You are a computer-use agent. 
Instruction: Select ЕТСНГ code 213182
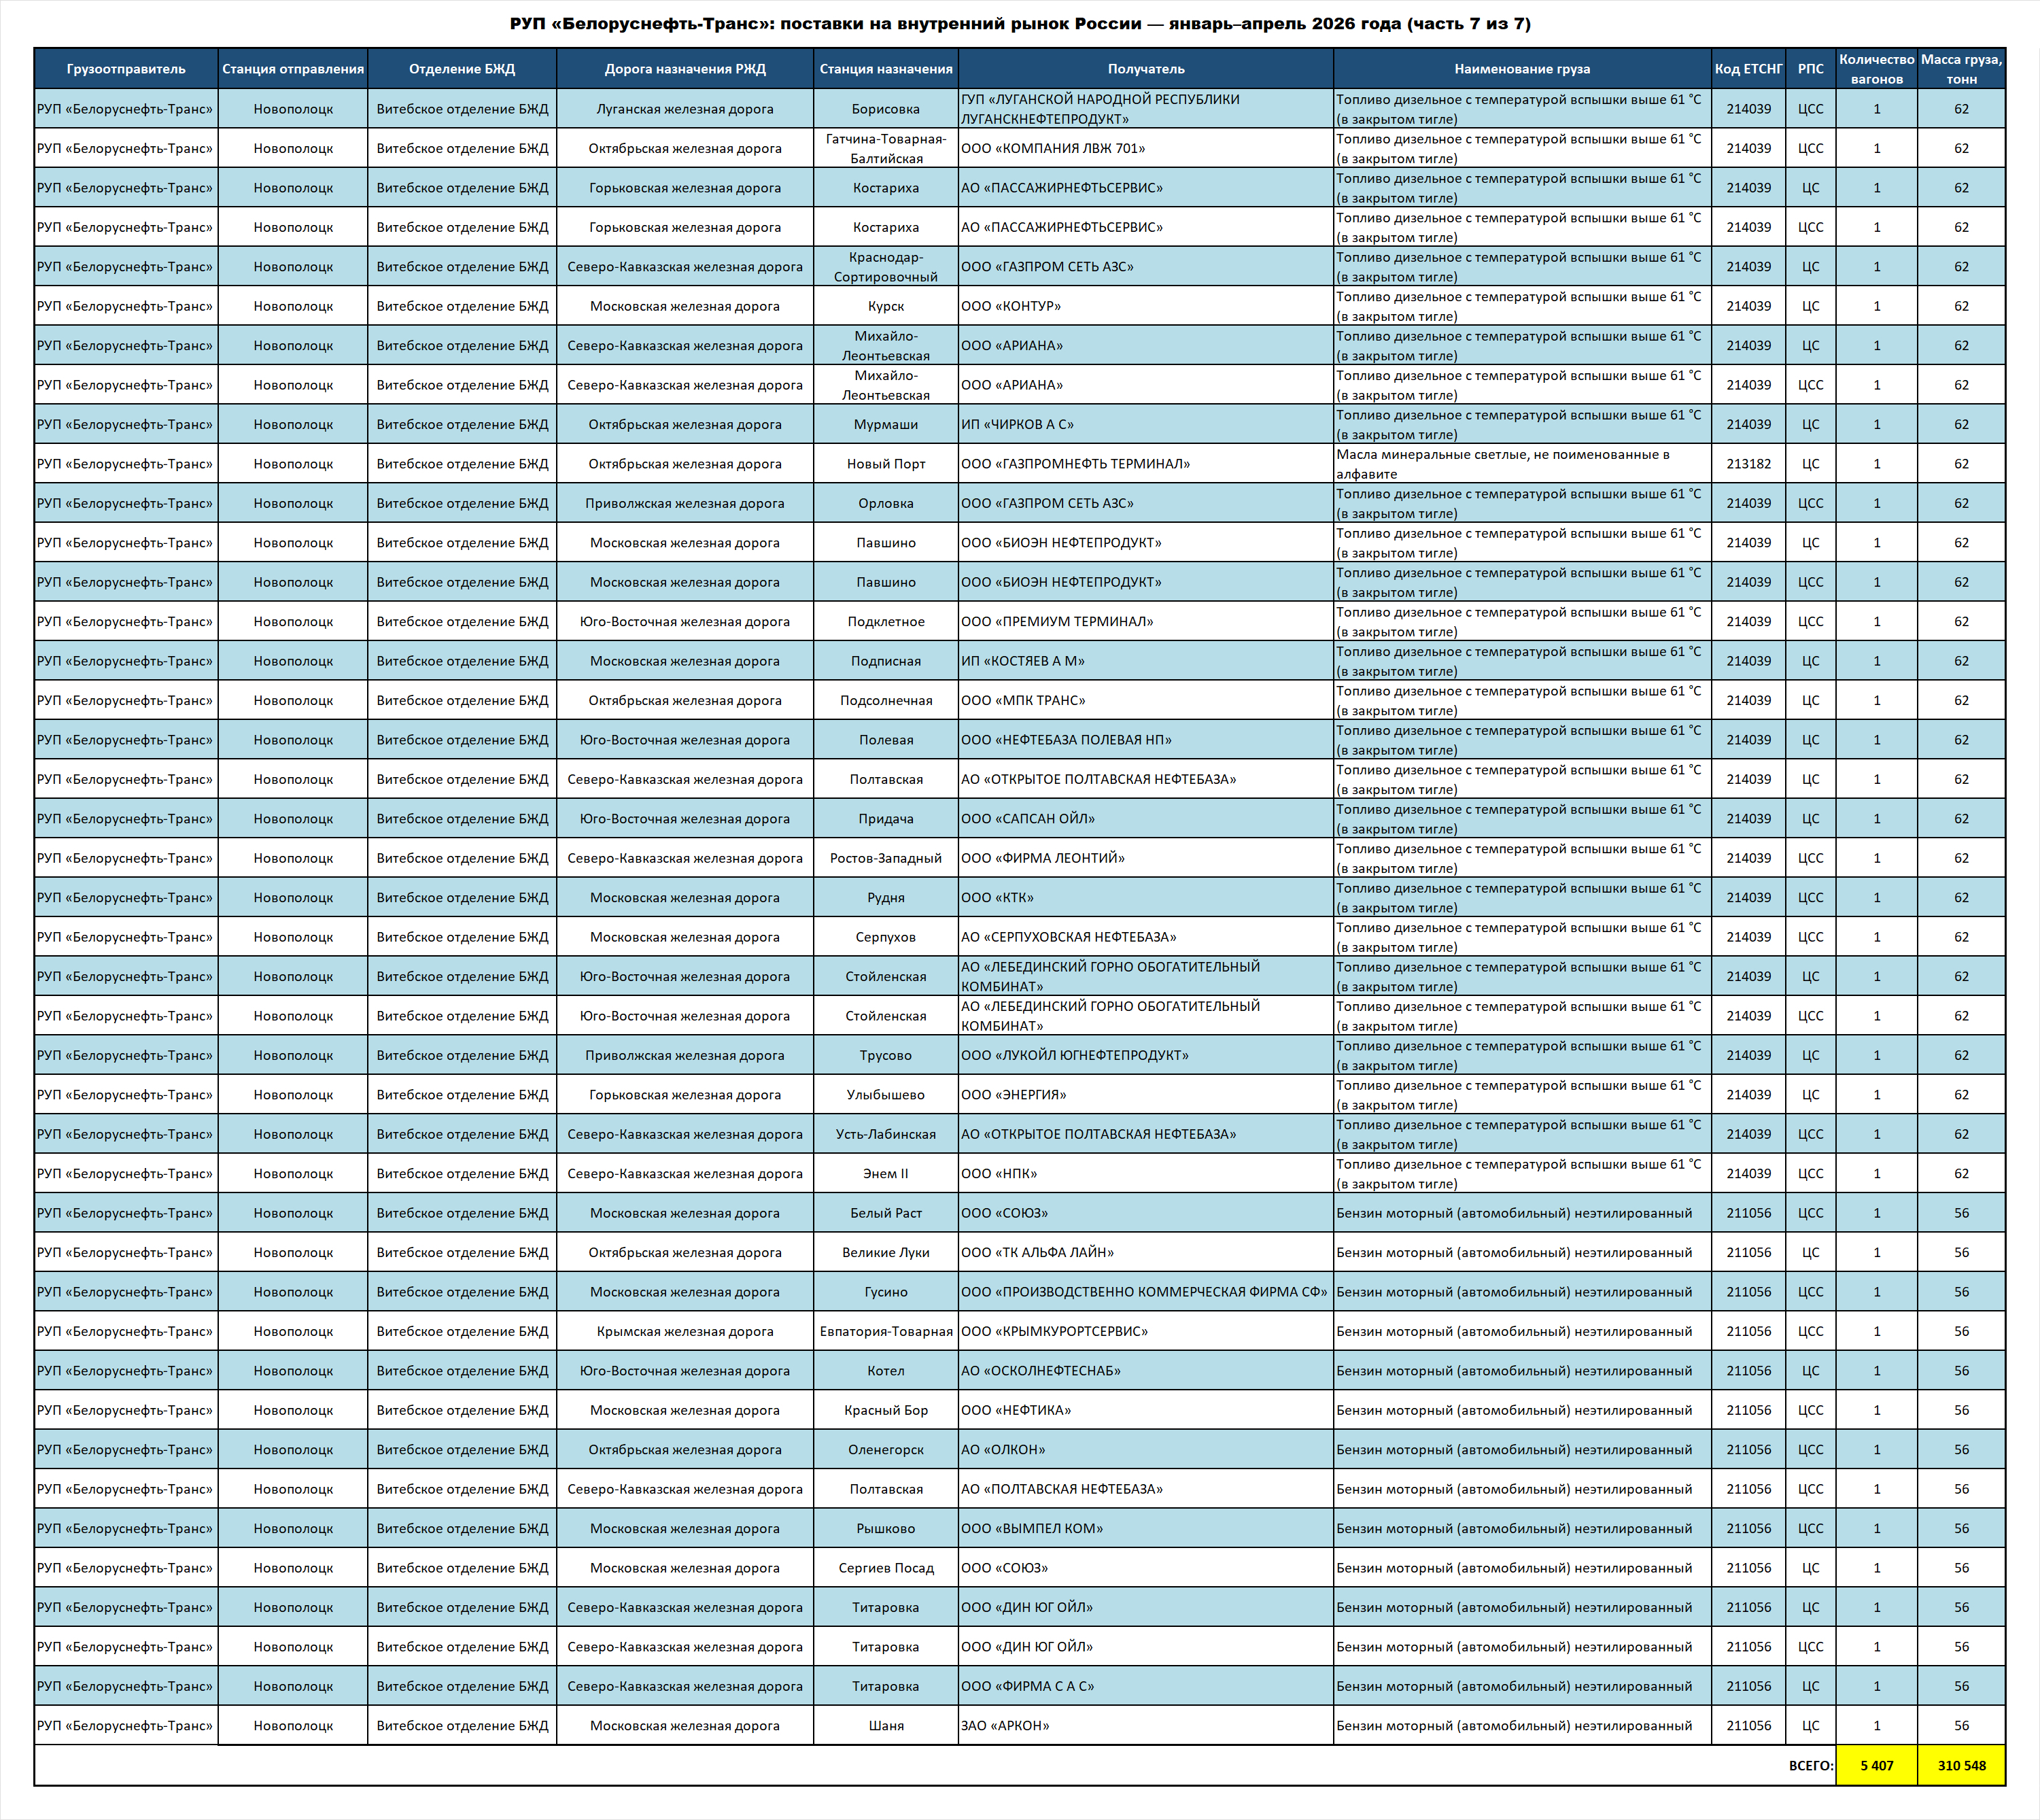click(x=1749, y=464)
